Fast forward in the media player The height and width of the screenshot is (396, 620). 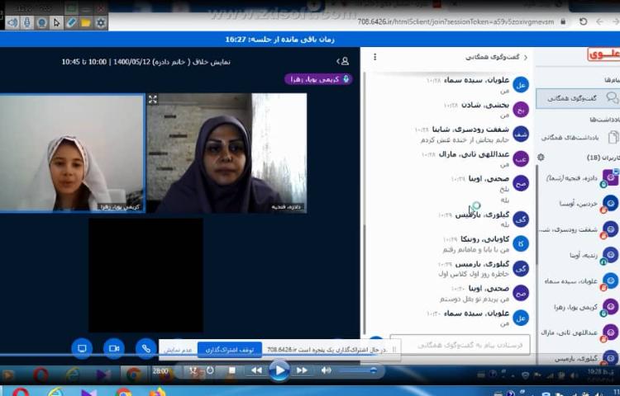pyautogui.click(x=302, y=370)
